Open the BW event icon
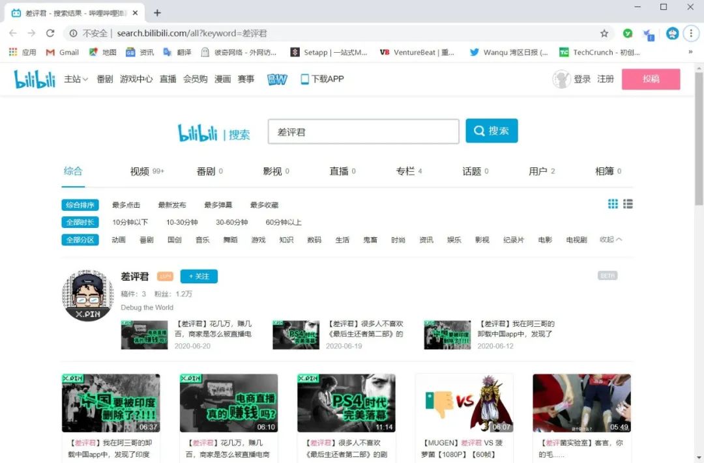 (x=277, y=79)
